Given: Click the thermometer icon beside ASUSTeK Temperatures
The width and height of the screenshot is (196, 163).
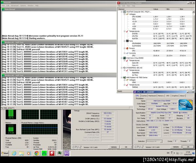Looking at the screenshot, I should coord(127,31).
